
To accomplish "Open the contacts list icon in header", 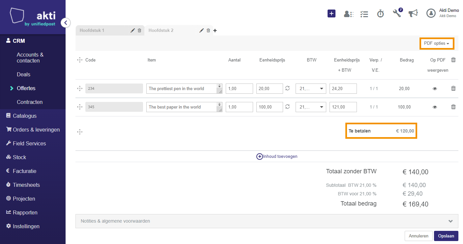I will [349, 14].
